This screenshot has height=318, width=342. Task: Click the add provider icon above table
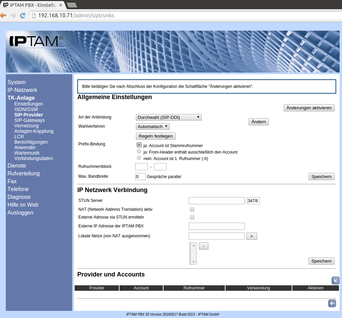[x=335, y=281]
